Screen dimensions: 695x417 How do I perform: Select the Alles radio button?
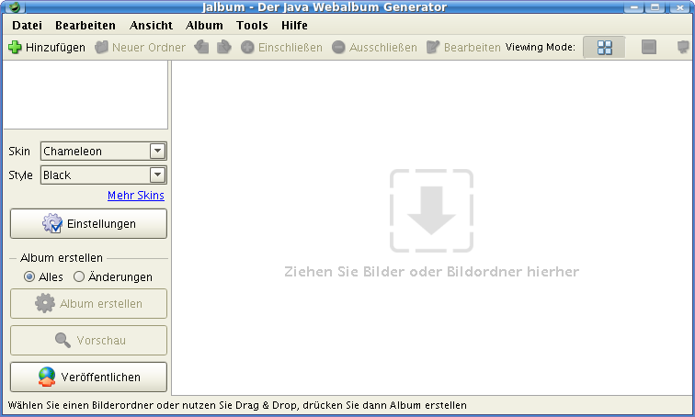coord(29,276)
